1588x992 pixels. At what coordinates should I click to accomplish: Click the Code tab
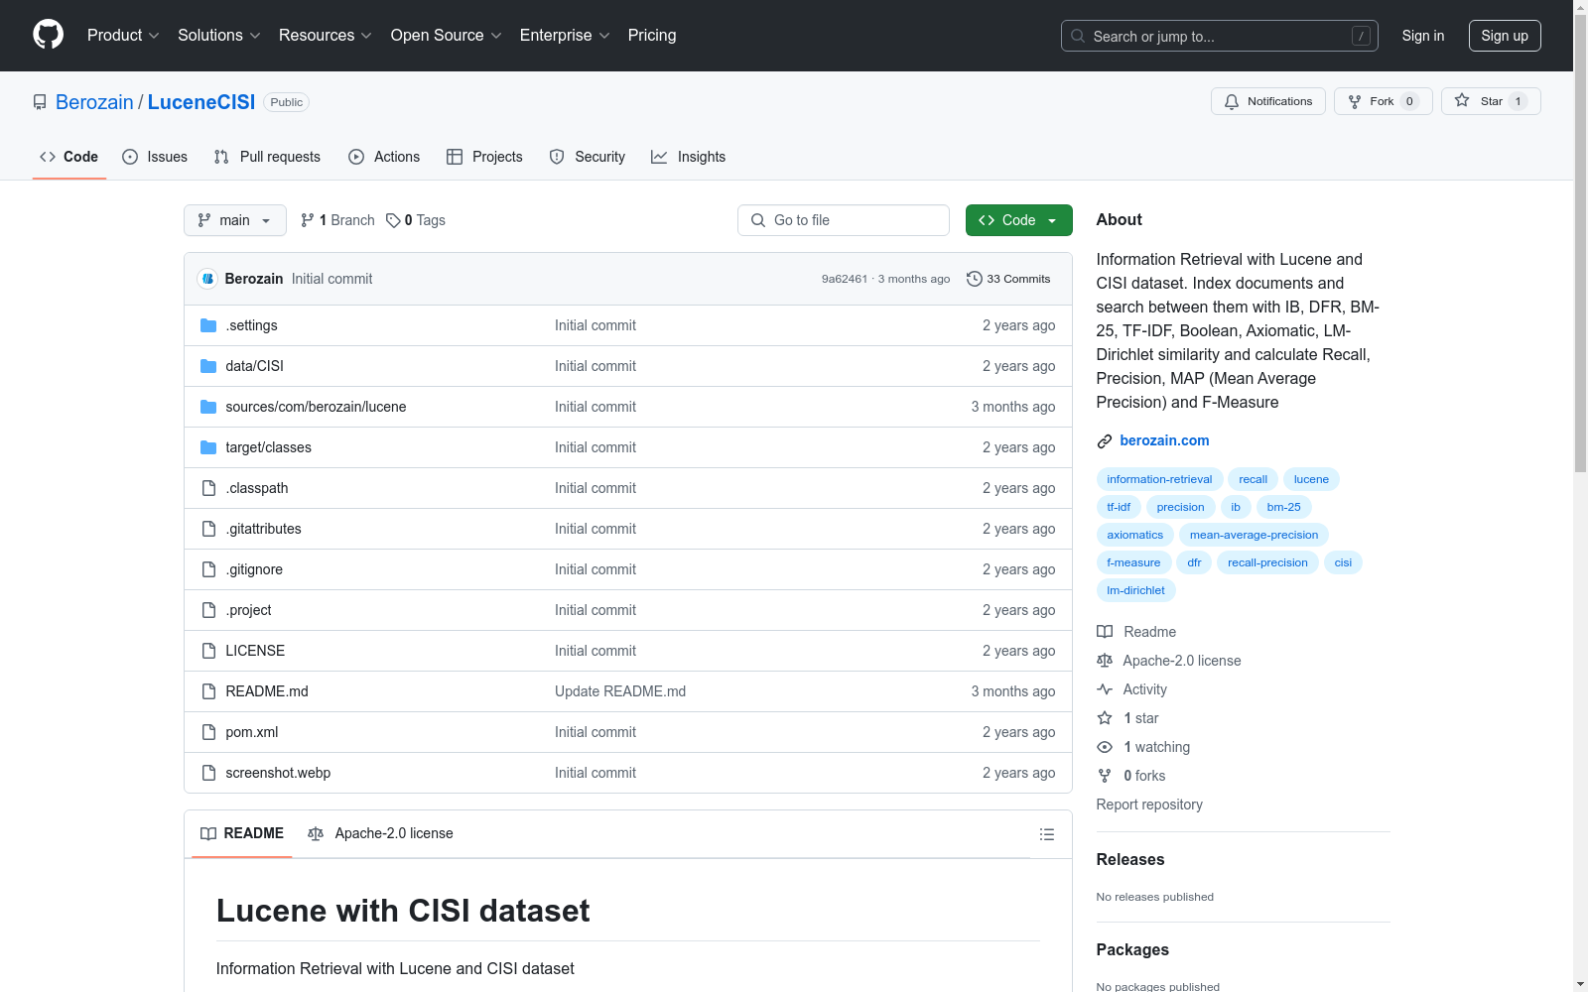tap(69, 157)
